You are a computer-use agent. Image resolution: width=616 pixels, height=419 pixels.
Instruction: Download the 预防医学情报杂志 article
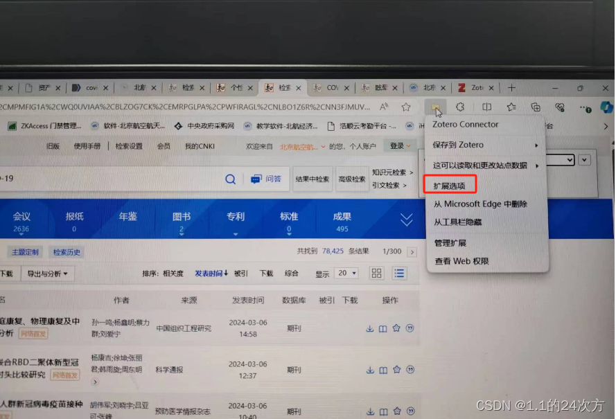(371, 411)
